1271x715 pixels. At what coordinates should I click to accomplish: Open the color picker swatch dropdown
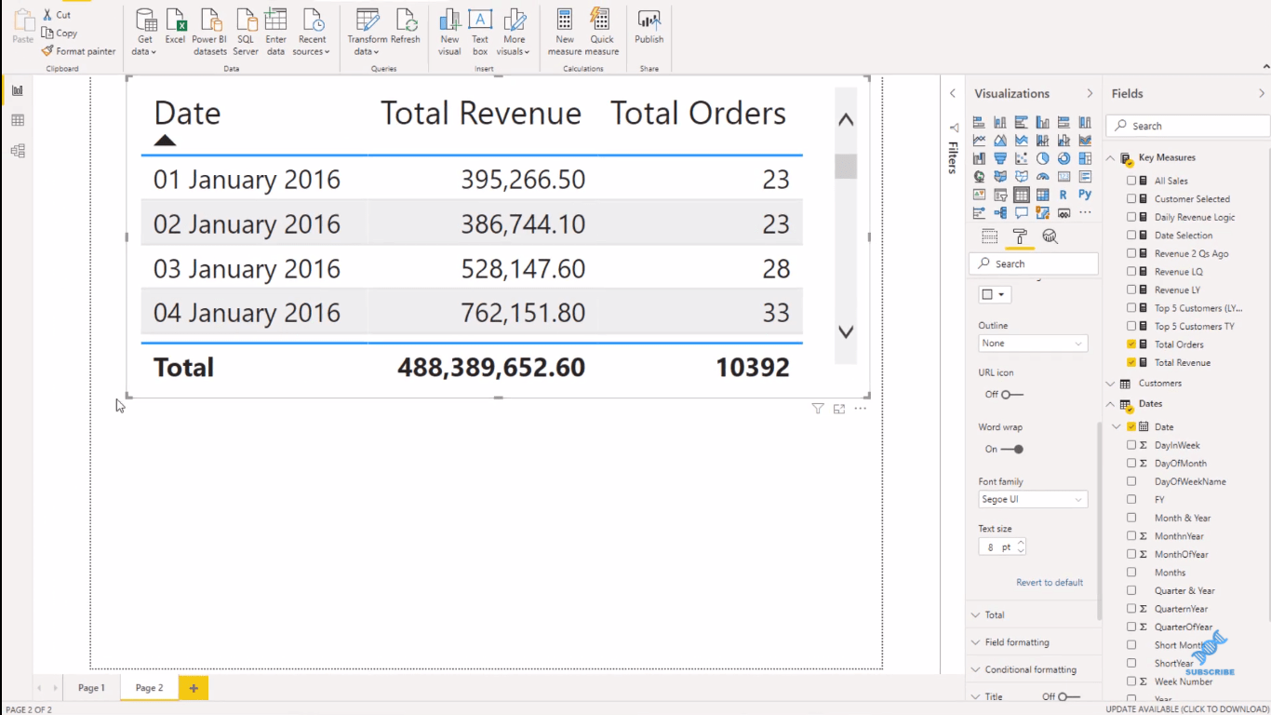point(994,294)
